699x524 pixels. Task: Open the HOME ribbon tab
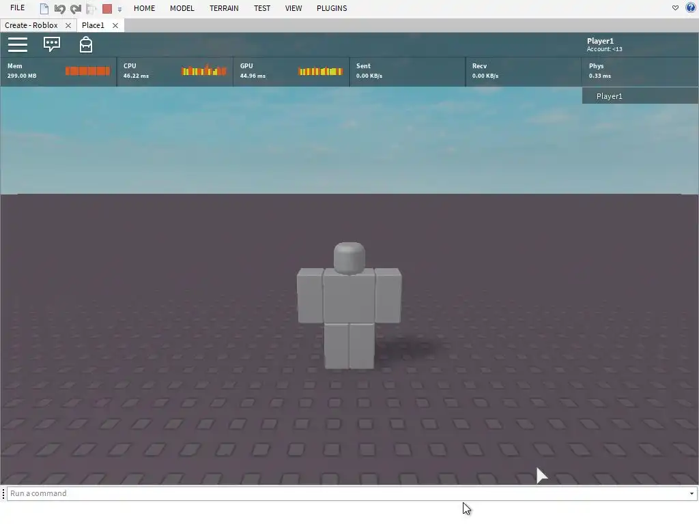(145, 8)
